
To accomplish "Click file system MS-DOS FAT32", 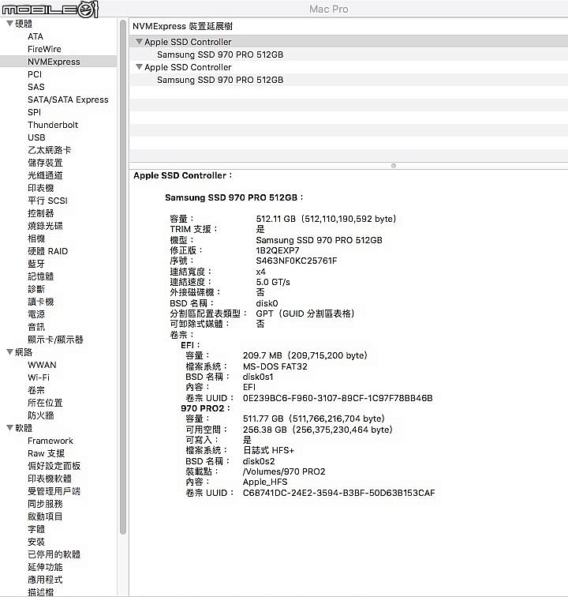I will tap(275, 366).
